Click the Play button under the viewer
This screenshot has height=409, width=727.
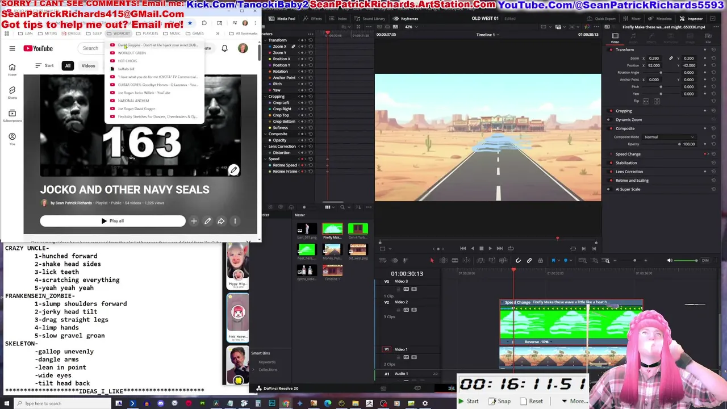tap(490, 248)
